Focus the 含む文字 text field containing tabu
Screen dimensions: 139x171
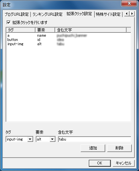tap(94, 139)
